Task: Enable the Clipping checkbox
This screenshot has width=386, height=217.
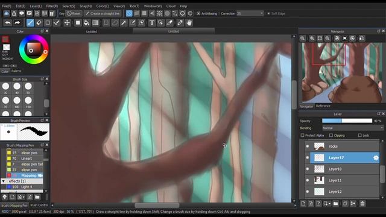Action: point(331,135)
